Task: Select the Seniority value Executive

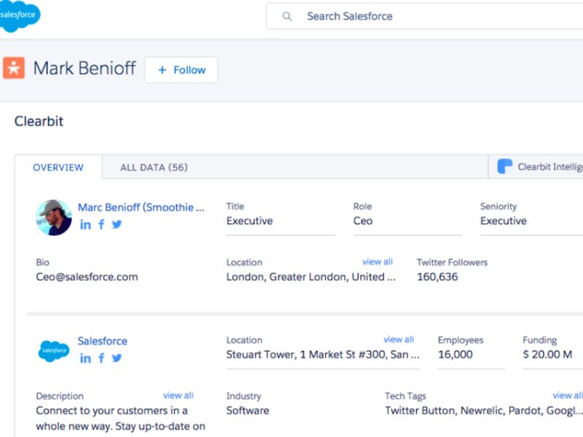Action: coord(504,221)
